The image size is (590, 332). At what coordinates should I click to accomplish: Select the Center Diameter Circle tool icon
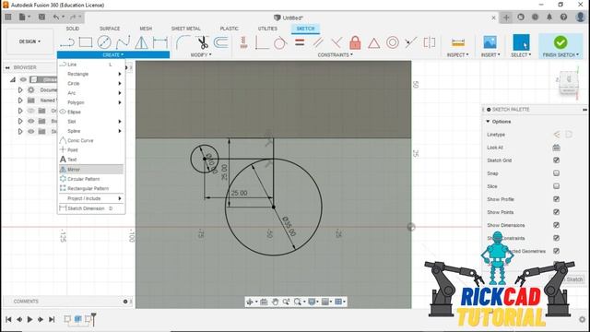click(x=104, y=42)
